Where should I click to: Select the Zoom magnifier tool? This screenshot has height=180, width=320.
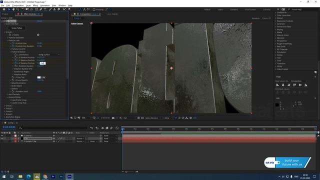pyautogui.click(x=18, y=9)
